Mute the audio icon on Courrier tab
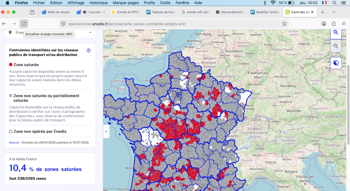The image size is (350, 191). (x=84, y=12)
